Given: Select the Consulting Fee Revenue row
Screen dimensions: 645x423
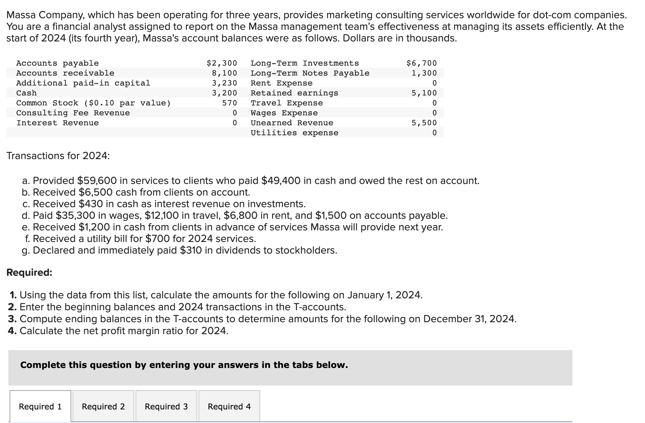Looking at the screenshot, I should tap(73, 112).
